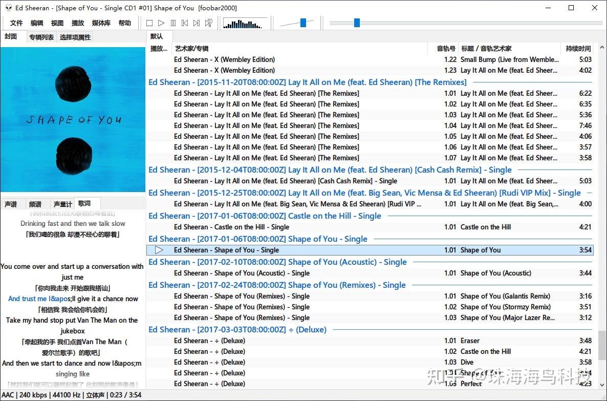The height and width of the screenshot is (401, 607).
Task: Activate the Random play icon
Action: click(x=208, y=23)
